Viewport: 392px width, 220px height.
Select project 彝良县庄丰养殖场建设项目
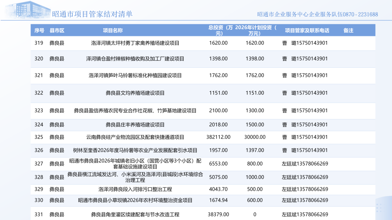[x=135, y=124]
